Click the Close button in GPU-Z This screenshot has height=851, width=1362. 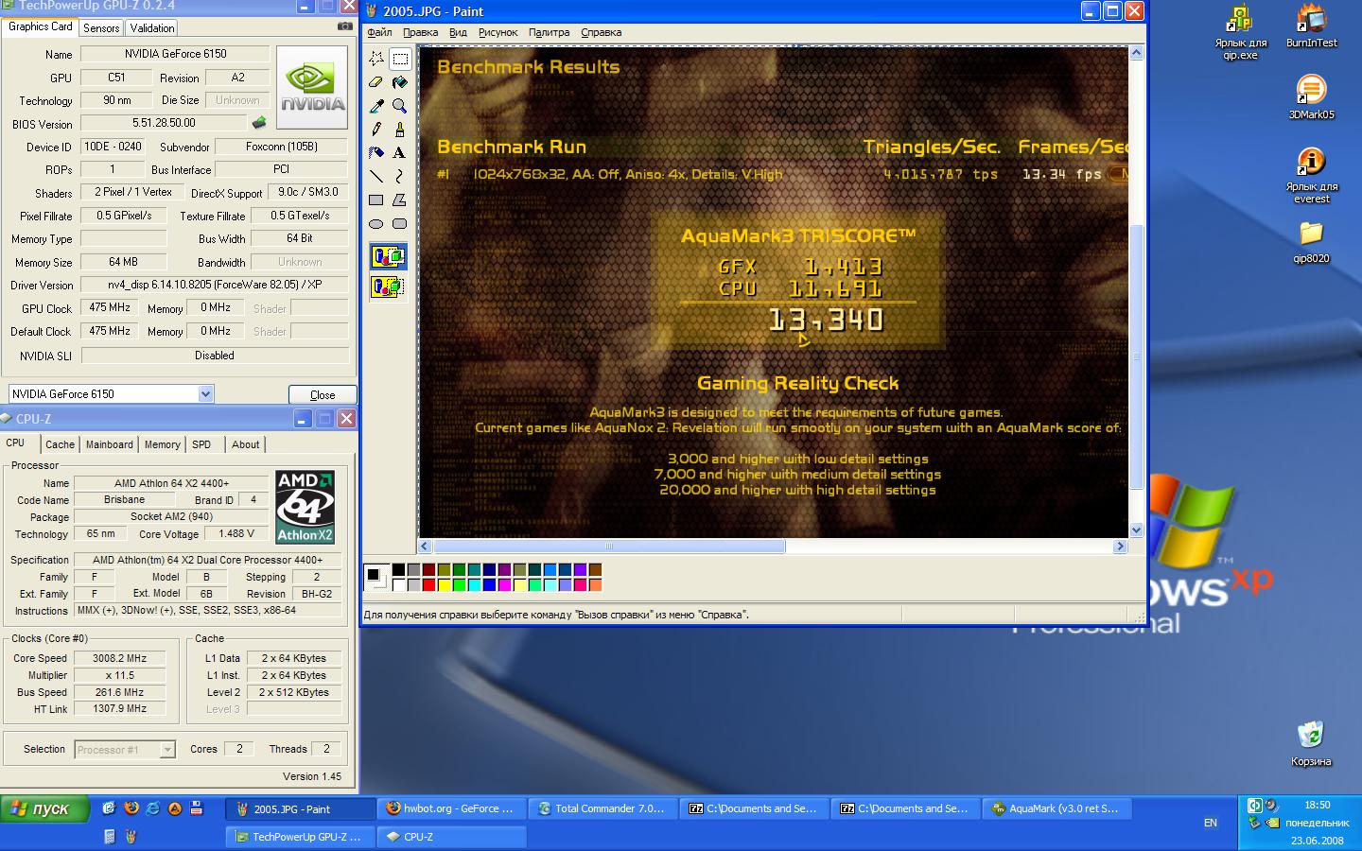(322, 395)
